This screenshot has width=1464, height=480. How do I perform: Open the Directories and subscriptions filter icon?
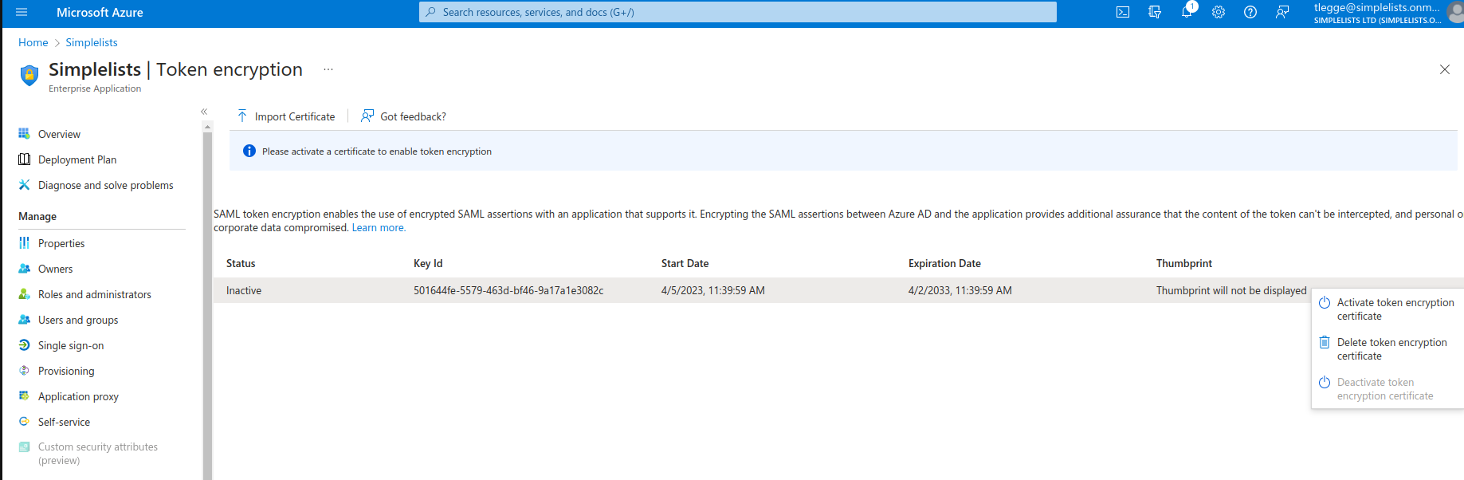click(x=1155, y=12)
